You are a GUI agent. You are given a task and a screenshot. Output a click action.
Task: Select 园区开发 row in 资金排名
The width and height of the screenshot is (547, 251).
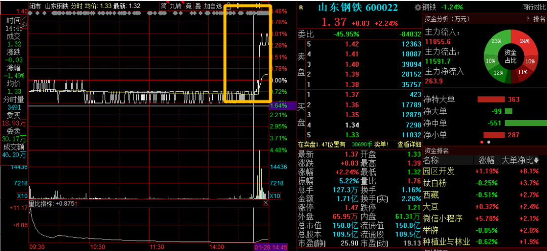(x=485, y=171)
